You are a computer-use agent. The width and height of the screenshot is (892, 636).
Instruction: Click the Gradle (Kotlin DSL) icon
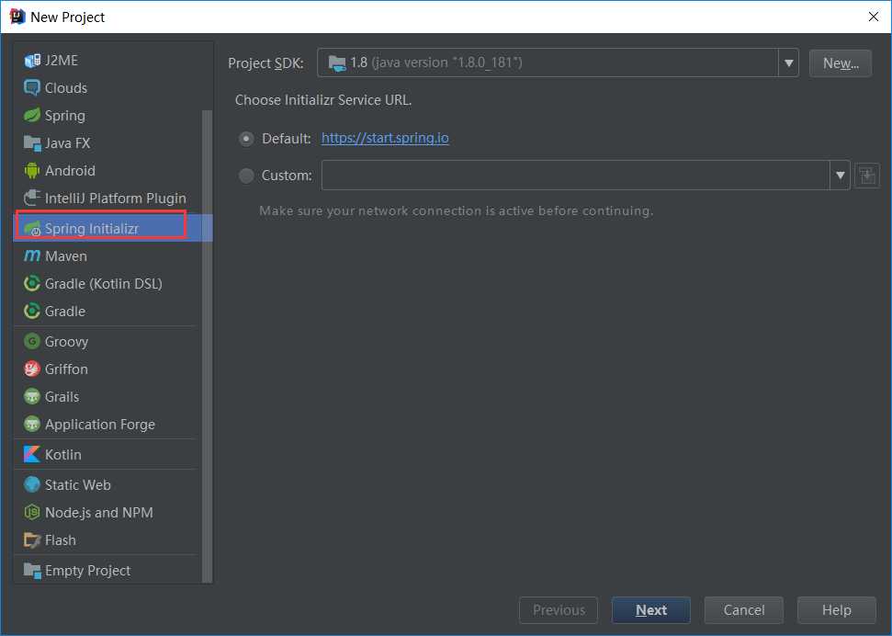click(x=32, y=283)
